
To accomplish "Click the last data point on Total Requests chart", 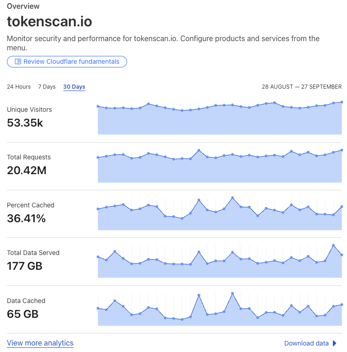I will pyautogui.click(x=341, y=150).
